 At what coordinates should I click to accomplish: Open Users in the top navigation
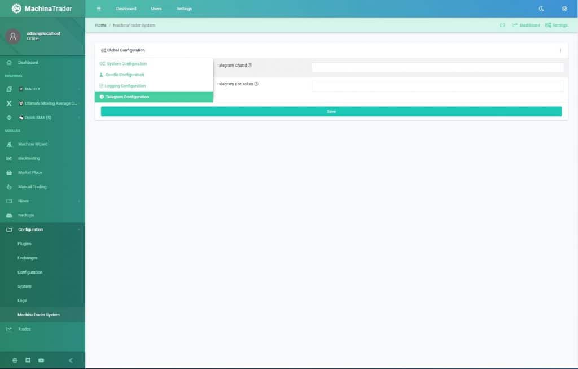click(156, 8)
